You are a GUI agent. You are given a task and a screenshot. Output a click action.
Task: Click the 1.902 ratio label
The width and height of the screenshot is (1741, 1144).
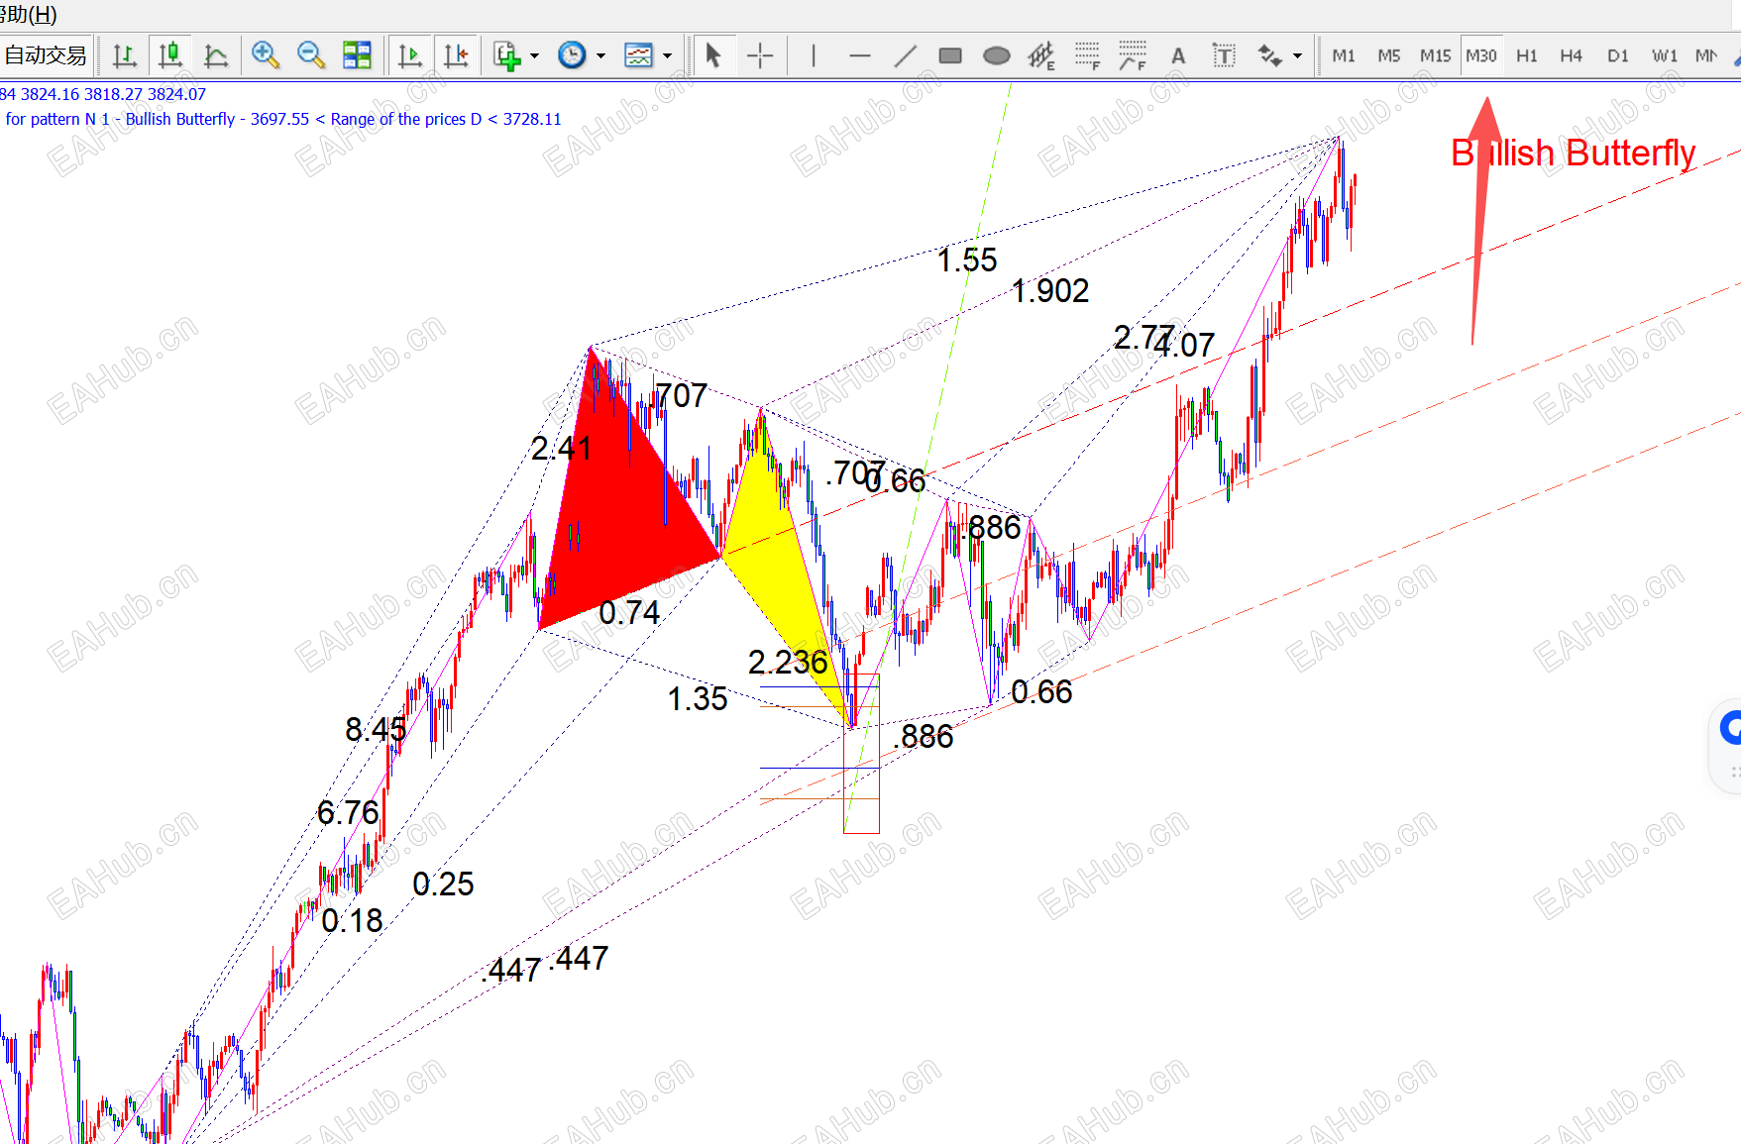[1050, 290]
